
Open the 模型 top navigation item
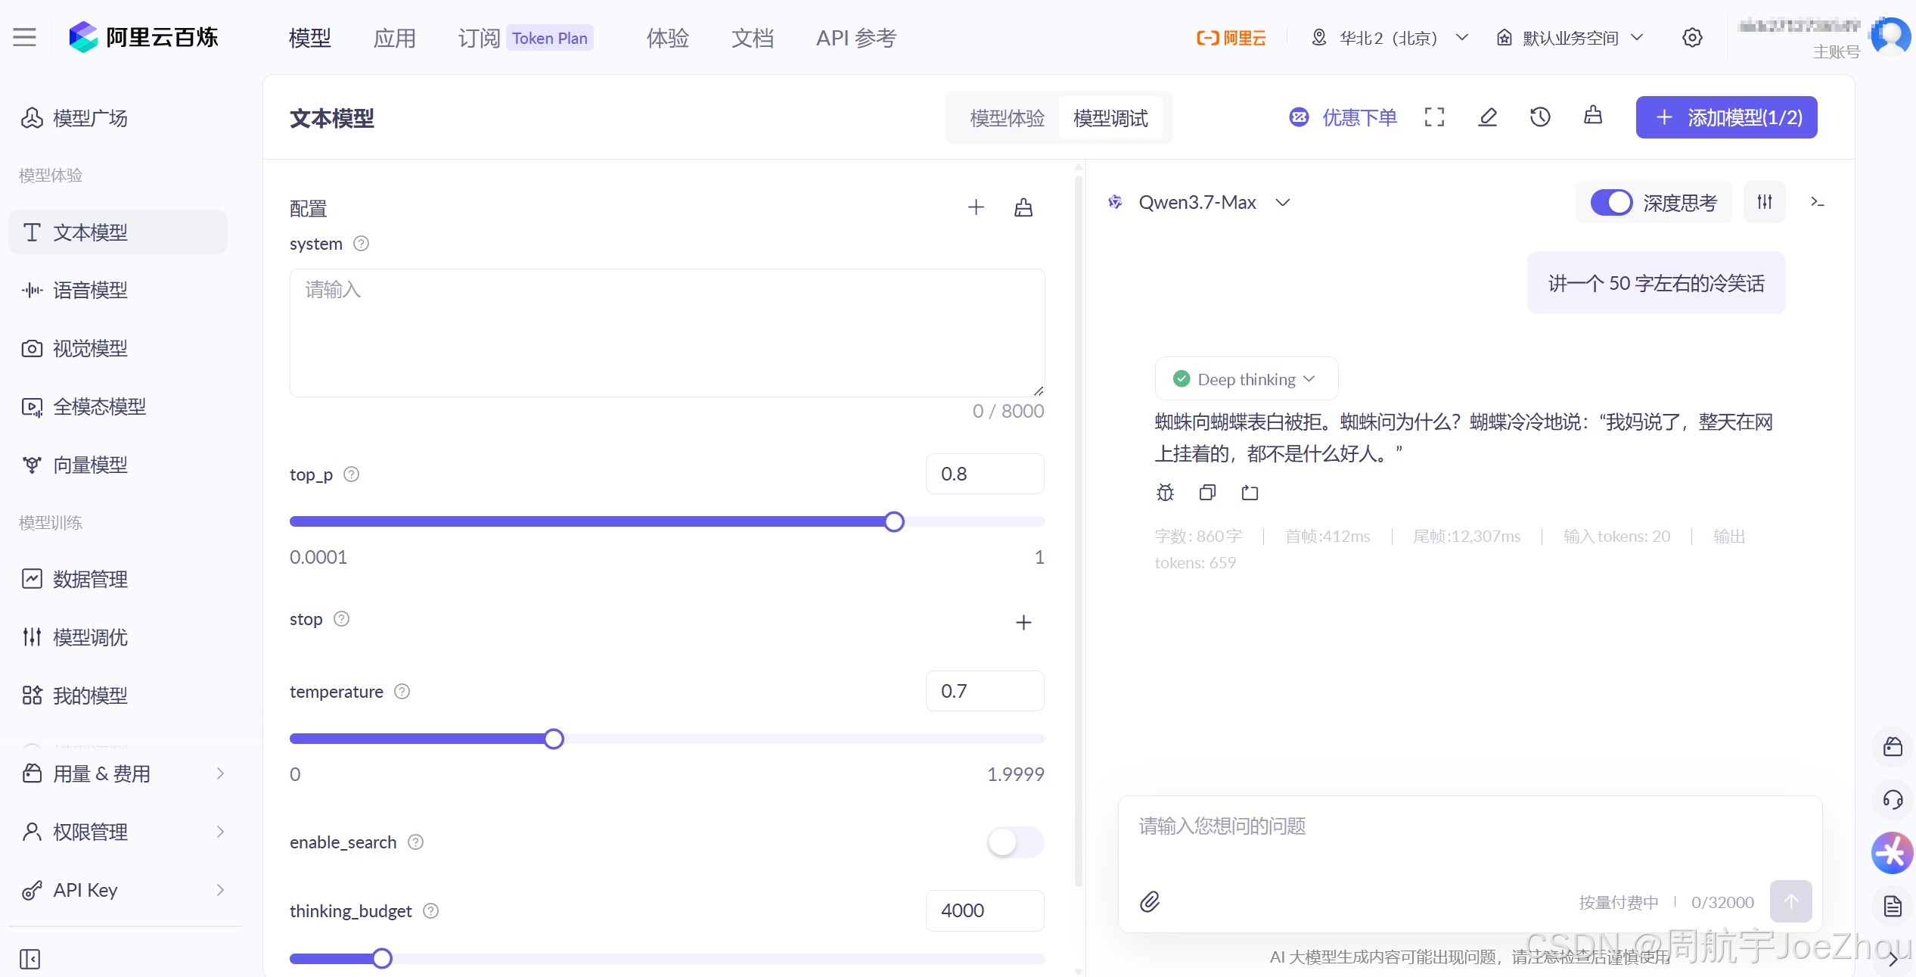310,38
